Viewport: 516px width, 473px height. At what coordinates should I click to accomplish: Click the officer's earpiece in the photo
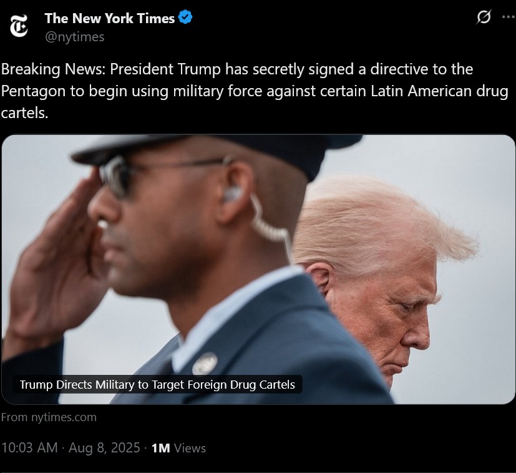coord(233,194)
